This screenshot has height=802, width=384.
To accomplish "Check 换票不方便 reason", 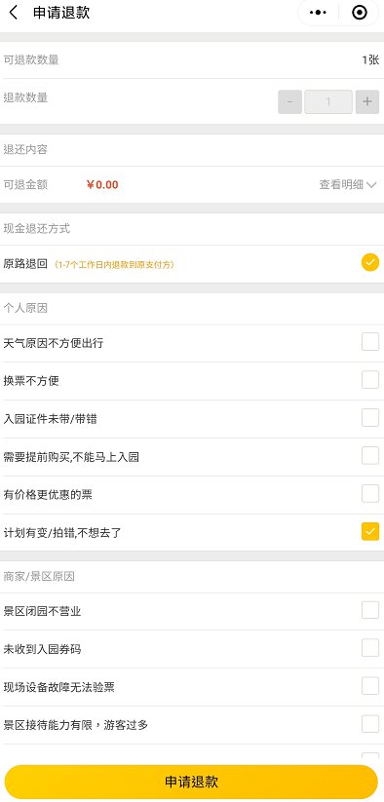I will 370,379.
